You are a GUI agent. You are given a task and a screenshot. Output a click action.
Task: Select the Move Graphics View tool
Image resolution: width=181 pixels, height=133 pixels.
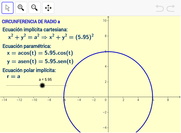48,8
